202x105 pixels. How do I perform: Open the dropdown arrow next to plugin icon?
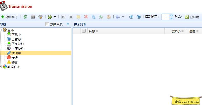tap(55, 17)
